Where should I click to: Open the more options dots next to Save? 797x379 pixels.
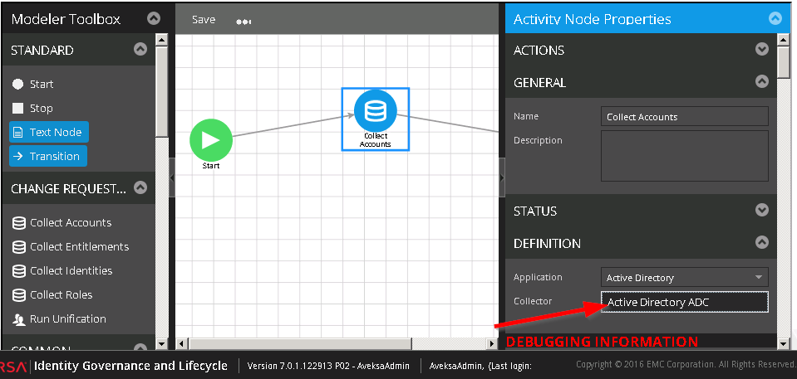pyautogui.click(x=244, y=22)
